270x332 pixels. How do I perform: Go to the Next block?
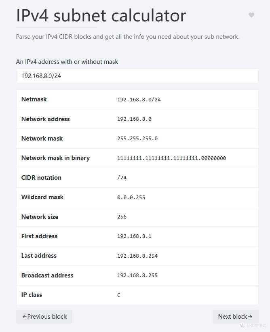[235, 317]
